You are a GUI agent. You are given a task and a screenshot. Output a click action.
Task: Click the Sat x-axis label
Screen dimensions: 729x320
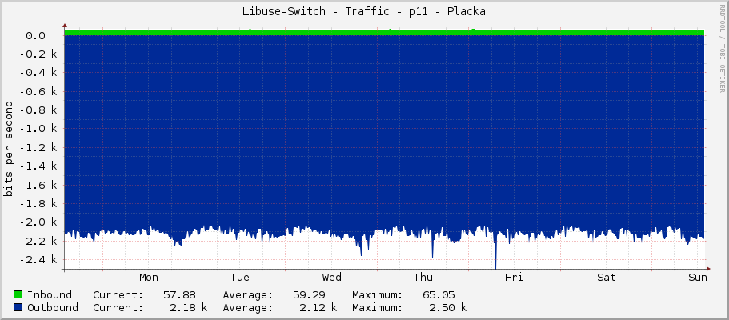(607, 278)
